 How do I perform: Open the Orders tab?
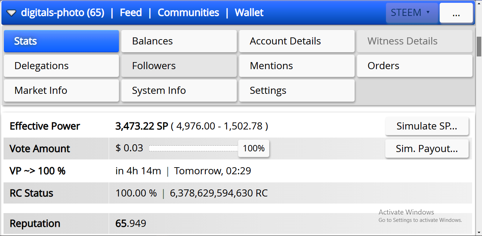click(x=415, y=66)
